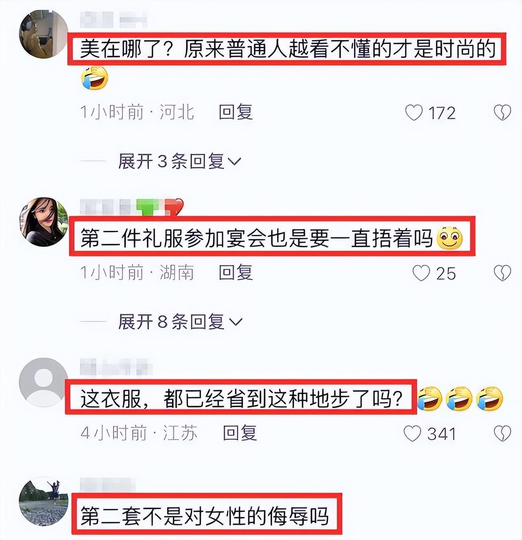Tap blurred username above Jiangsu comment
This screenshot has width=522, height=540.
coord(116,367)
